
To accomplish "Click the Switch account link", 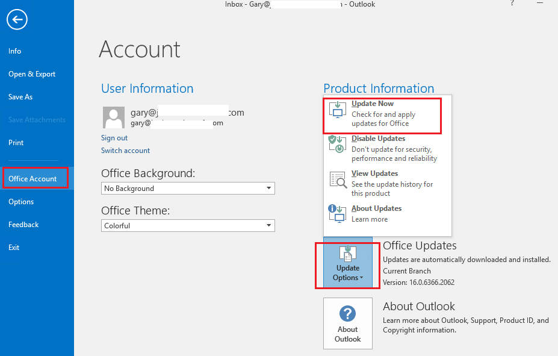I will (x=125, y=151).
